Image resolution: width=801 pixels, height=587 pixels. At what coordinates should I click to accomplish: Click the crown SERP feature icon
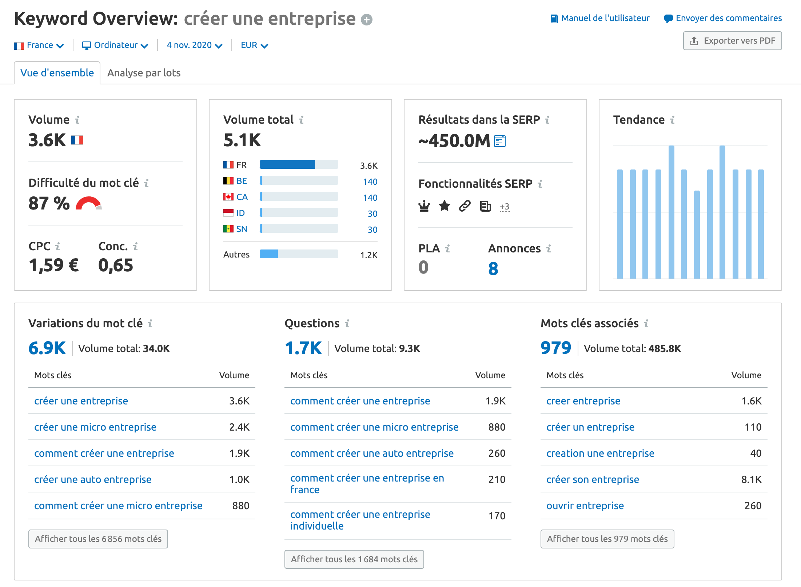click(424, 206)
